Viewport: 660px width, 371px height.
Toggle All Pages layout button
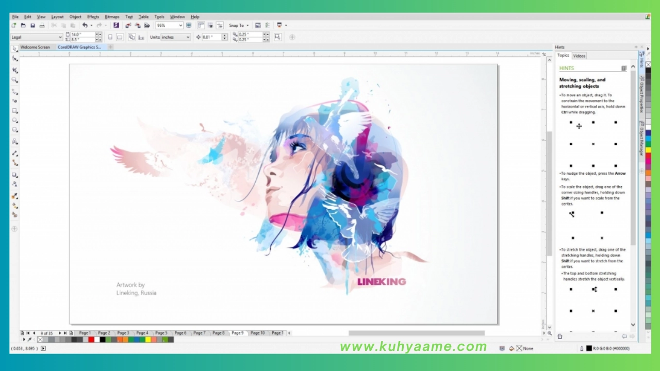(131, 37)
